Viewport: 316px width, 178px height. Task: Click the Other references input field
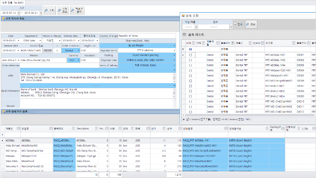pos(59,65)
